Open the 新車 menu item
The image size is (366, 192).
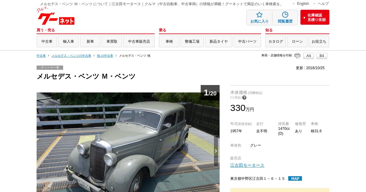(90, 41)
